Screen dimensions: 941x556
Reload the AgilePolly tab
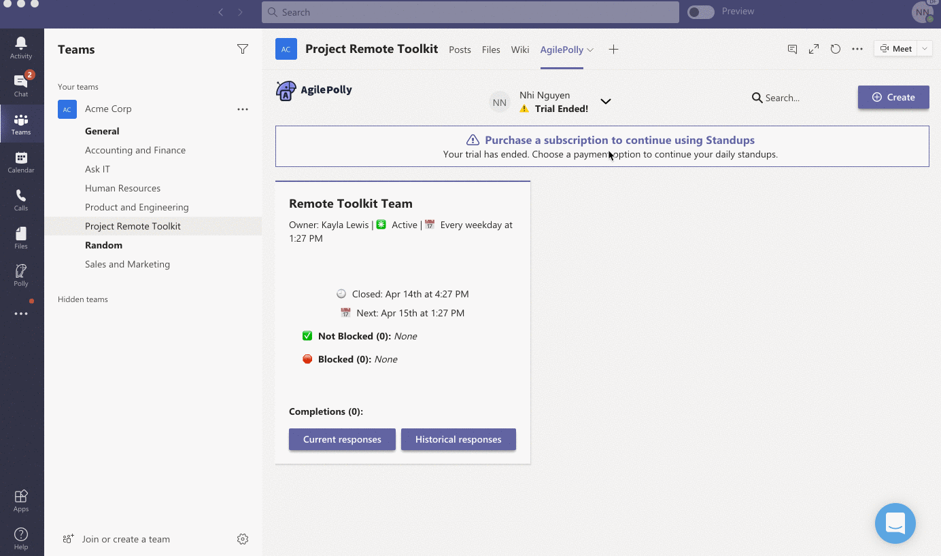836,49
